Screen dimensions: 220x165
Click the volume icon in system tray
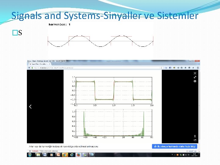pyautogui.click(x=186, y=155)
